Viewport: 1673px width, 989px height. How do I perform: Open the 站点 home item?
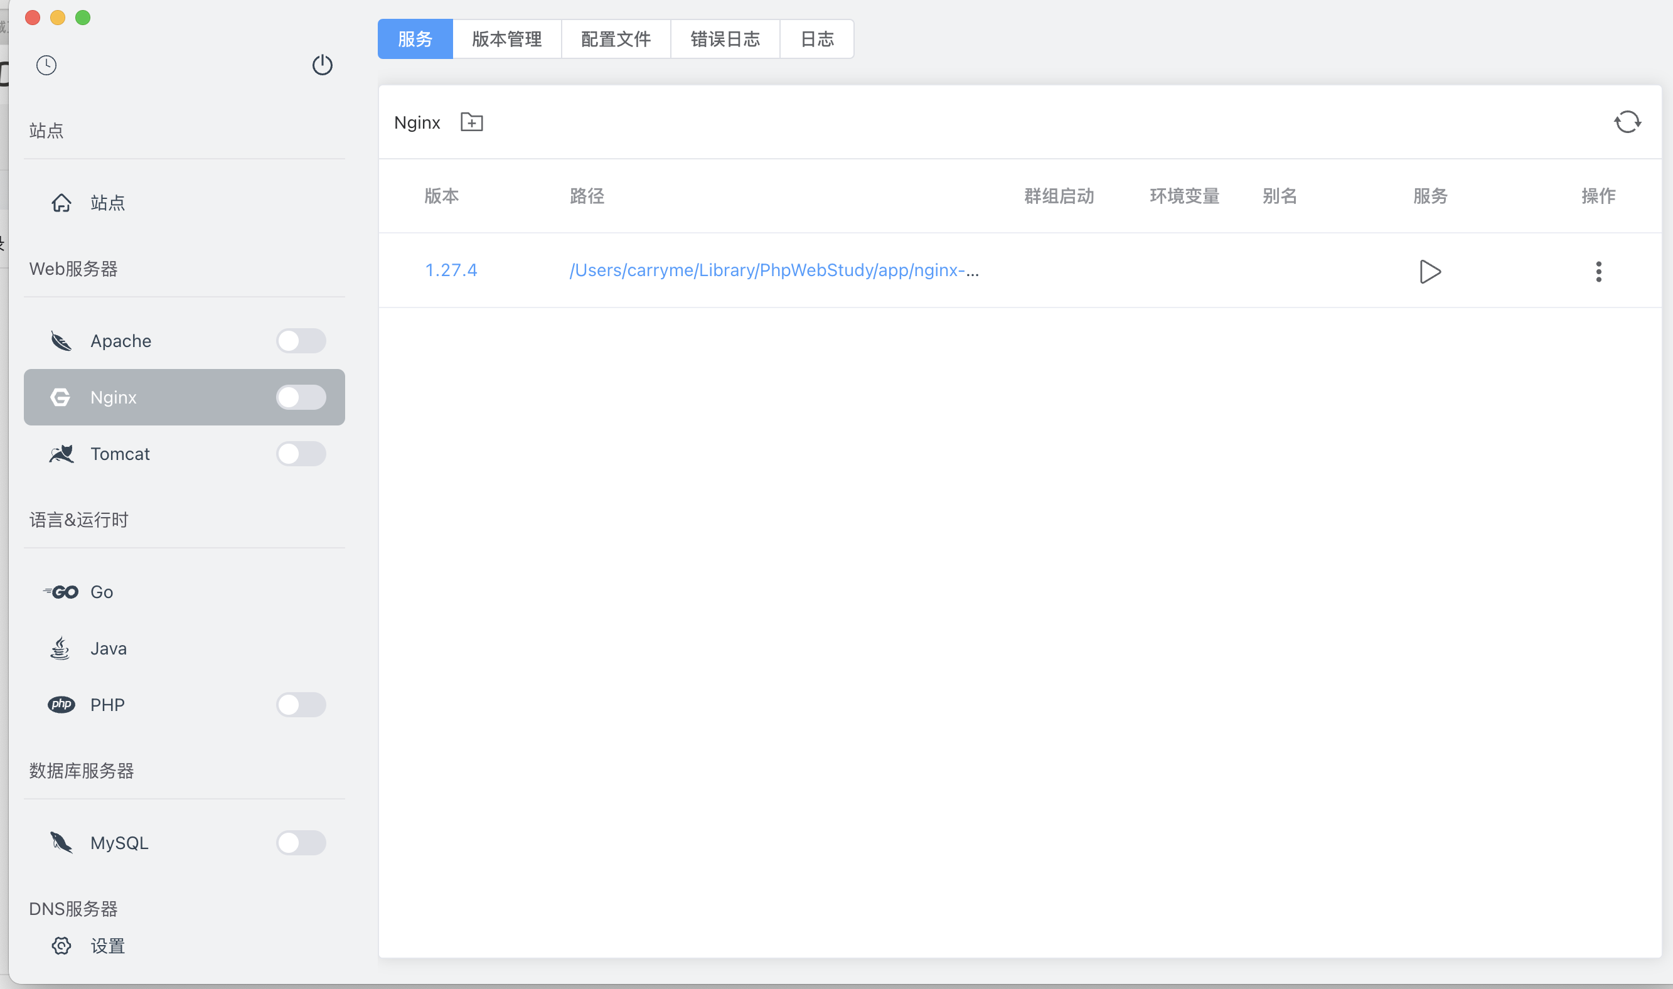click(184, 203)
